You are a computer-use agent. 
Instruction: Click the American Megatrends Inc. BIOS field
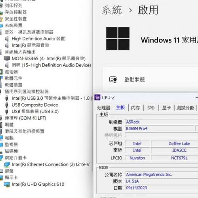point(161,175)
